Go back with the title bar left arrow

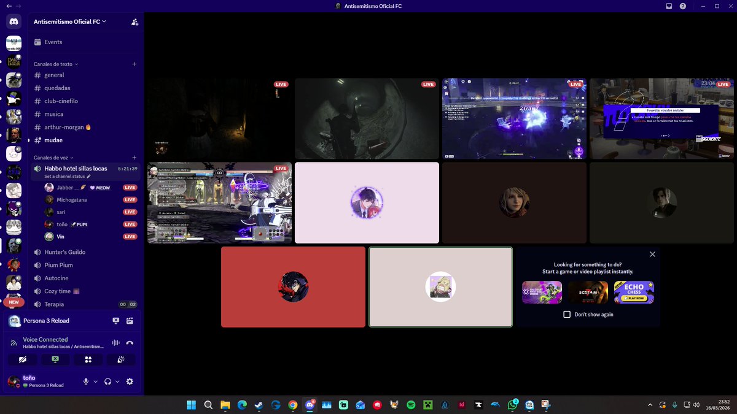9,6
